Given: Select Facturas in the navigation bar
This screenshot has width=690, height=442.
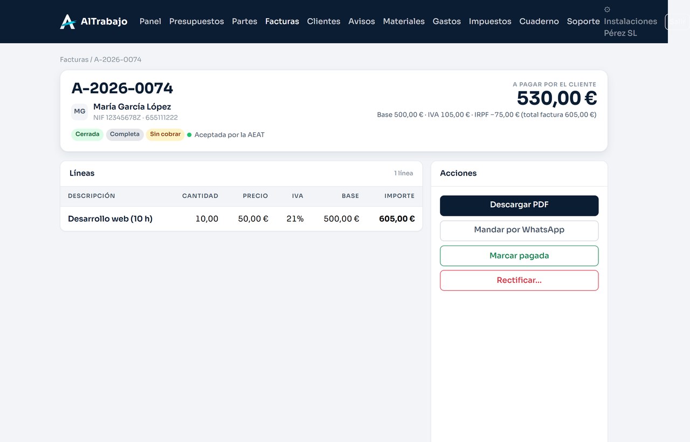Looking at the screenshot, I should pos(282,22).
